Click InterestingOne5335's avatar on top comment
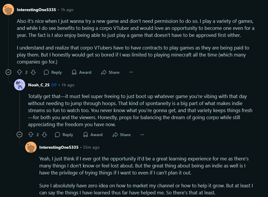The image size is (268, 197). 8,10
